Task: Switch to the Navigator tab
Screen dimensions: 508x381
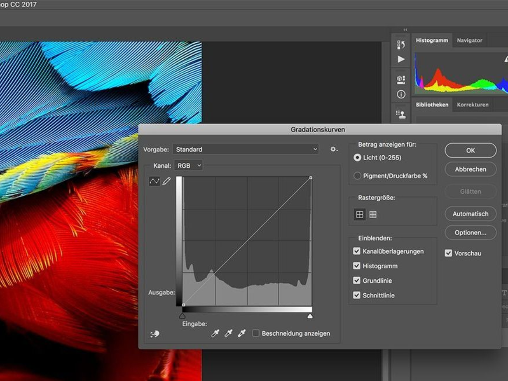Action: (469, 40)
